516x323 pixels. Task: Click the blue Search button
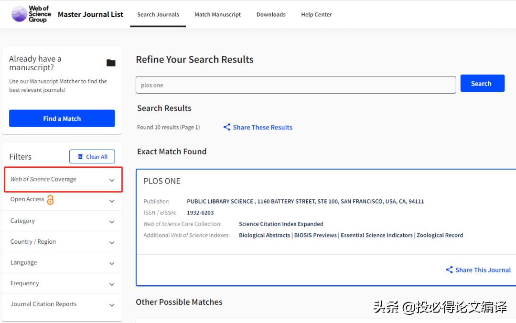(x=482, y=83)
